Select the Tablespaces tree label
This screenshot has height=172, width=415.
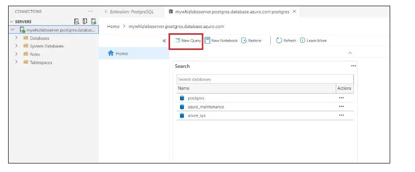(x=41, y=63)
